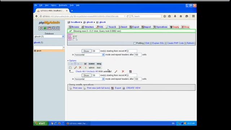The image size is (231, 130).
Task: Open the lower horizontal display mode dropdown
Action: [x=90, y=79]
